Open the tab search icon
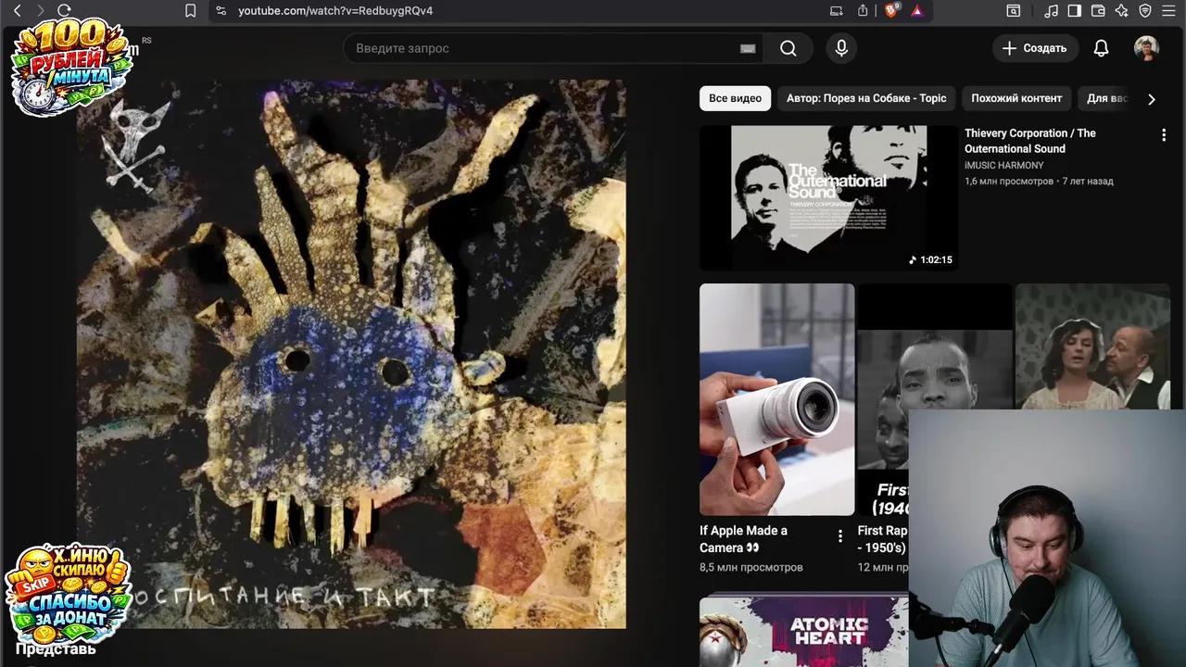The width and height of the screenshot is (1186, 667). (x=1014, y=11)
